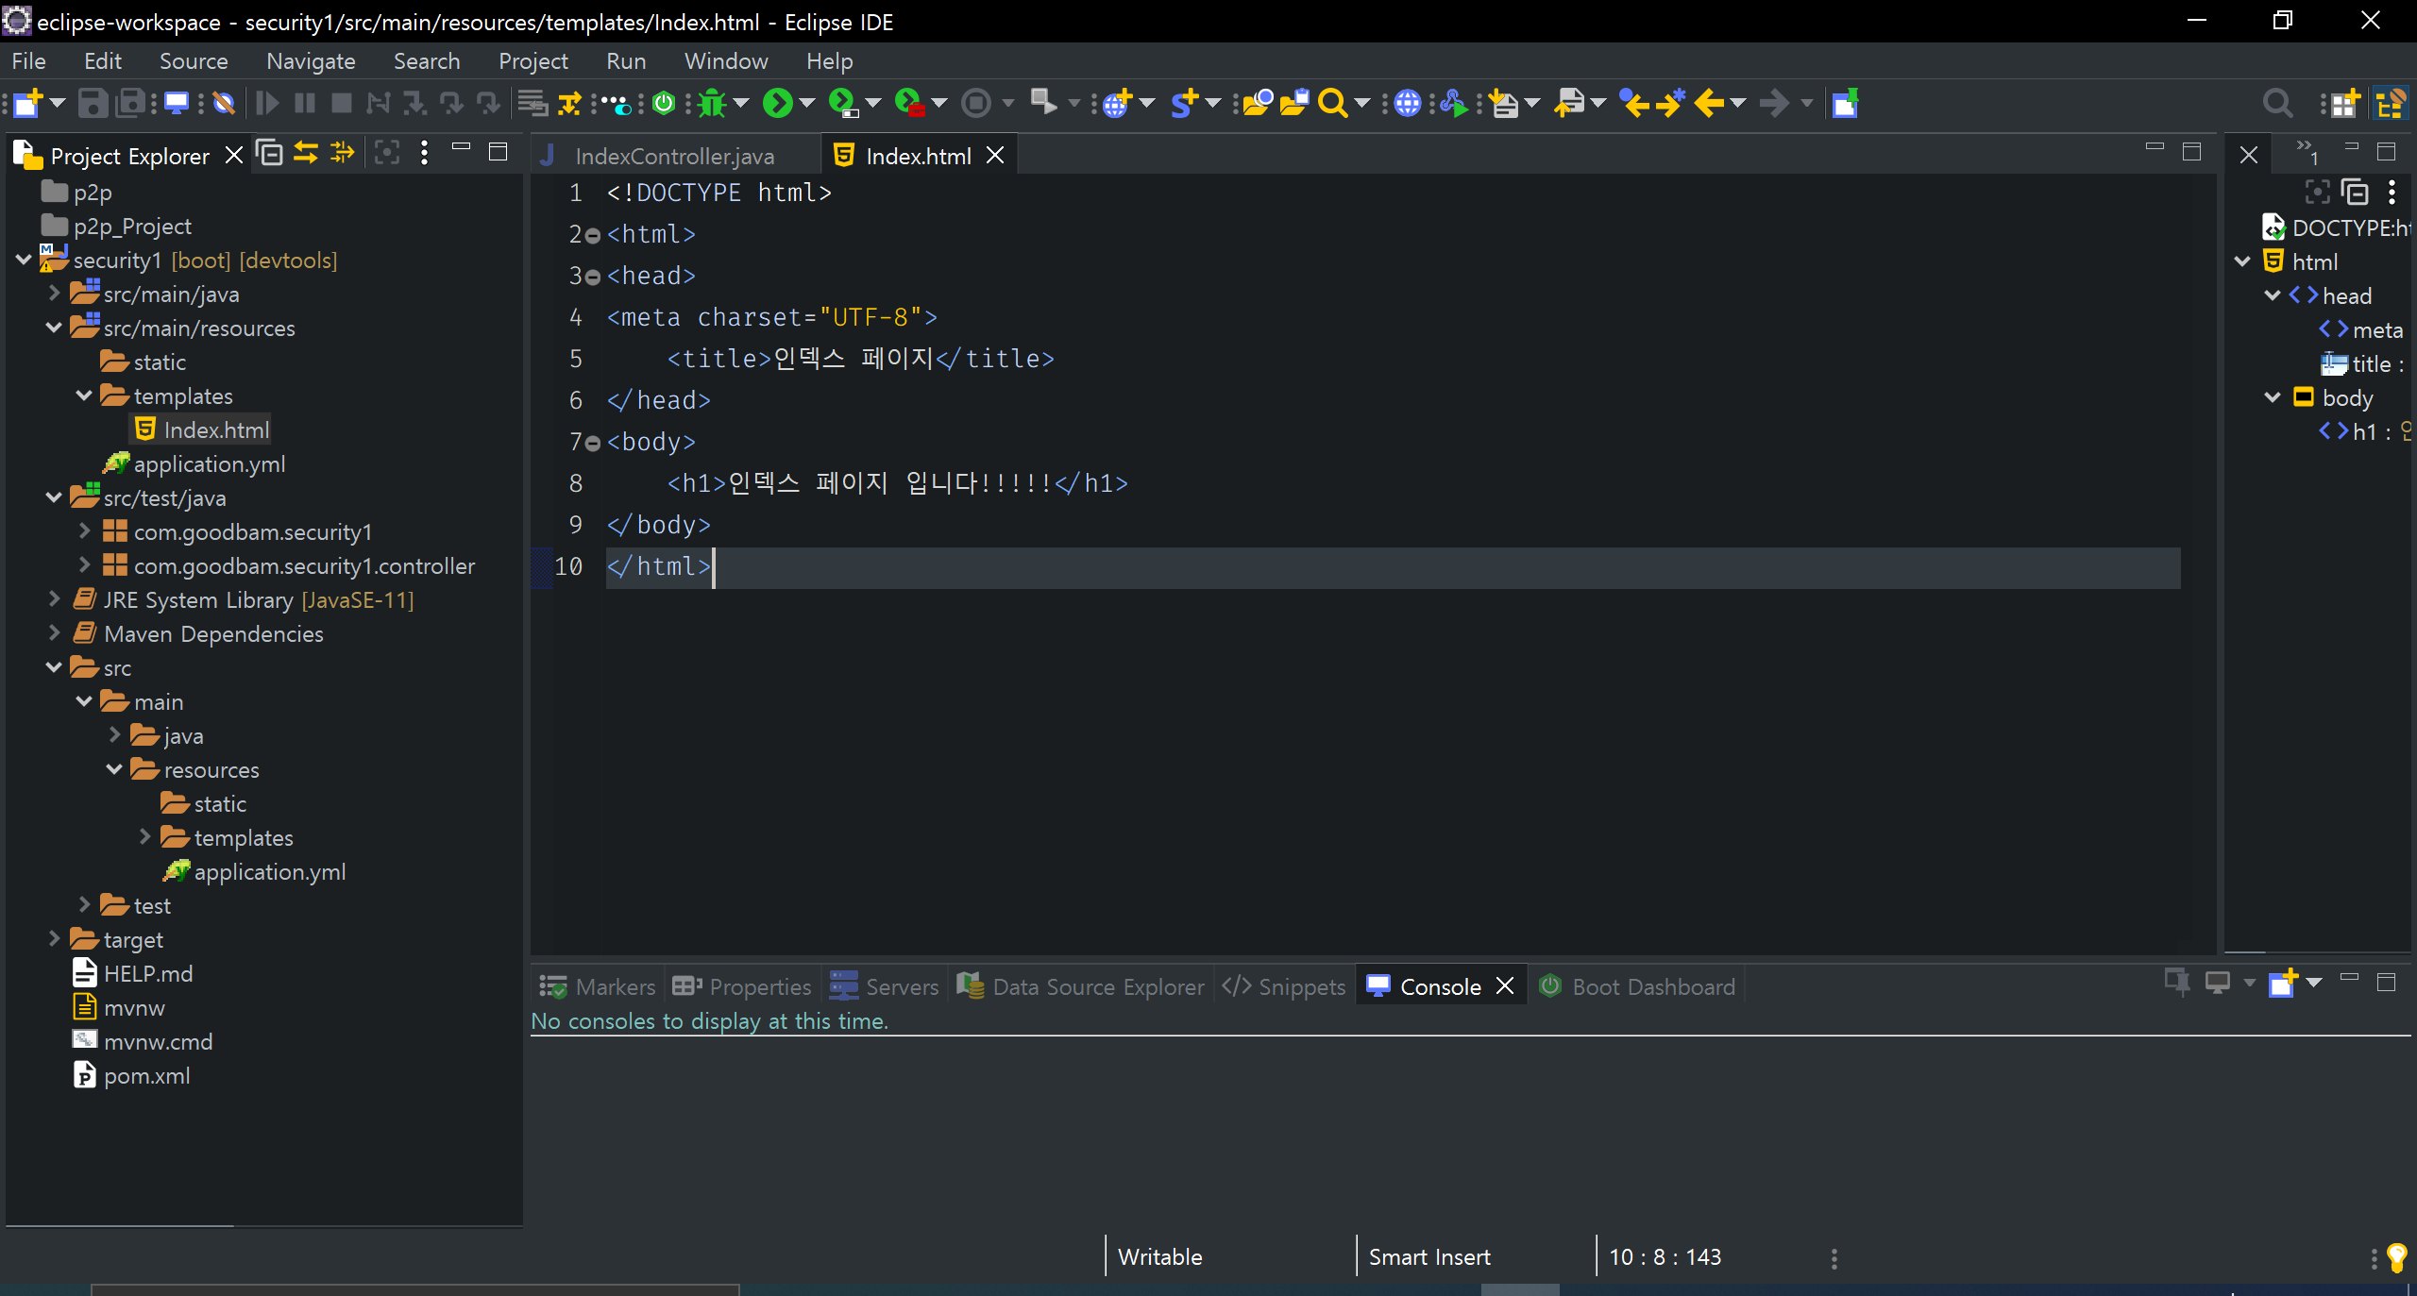Open the Boot Dashboard tab

[x=1652, y=986]
